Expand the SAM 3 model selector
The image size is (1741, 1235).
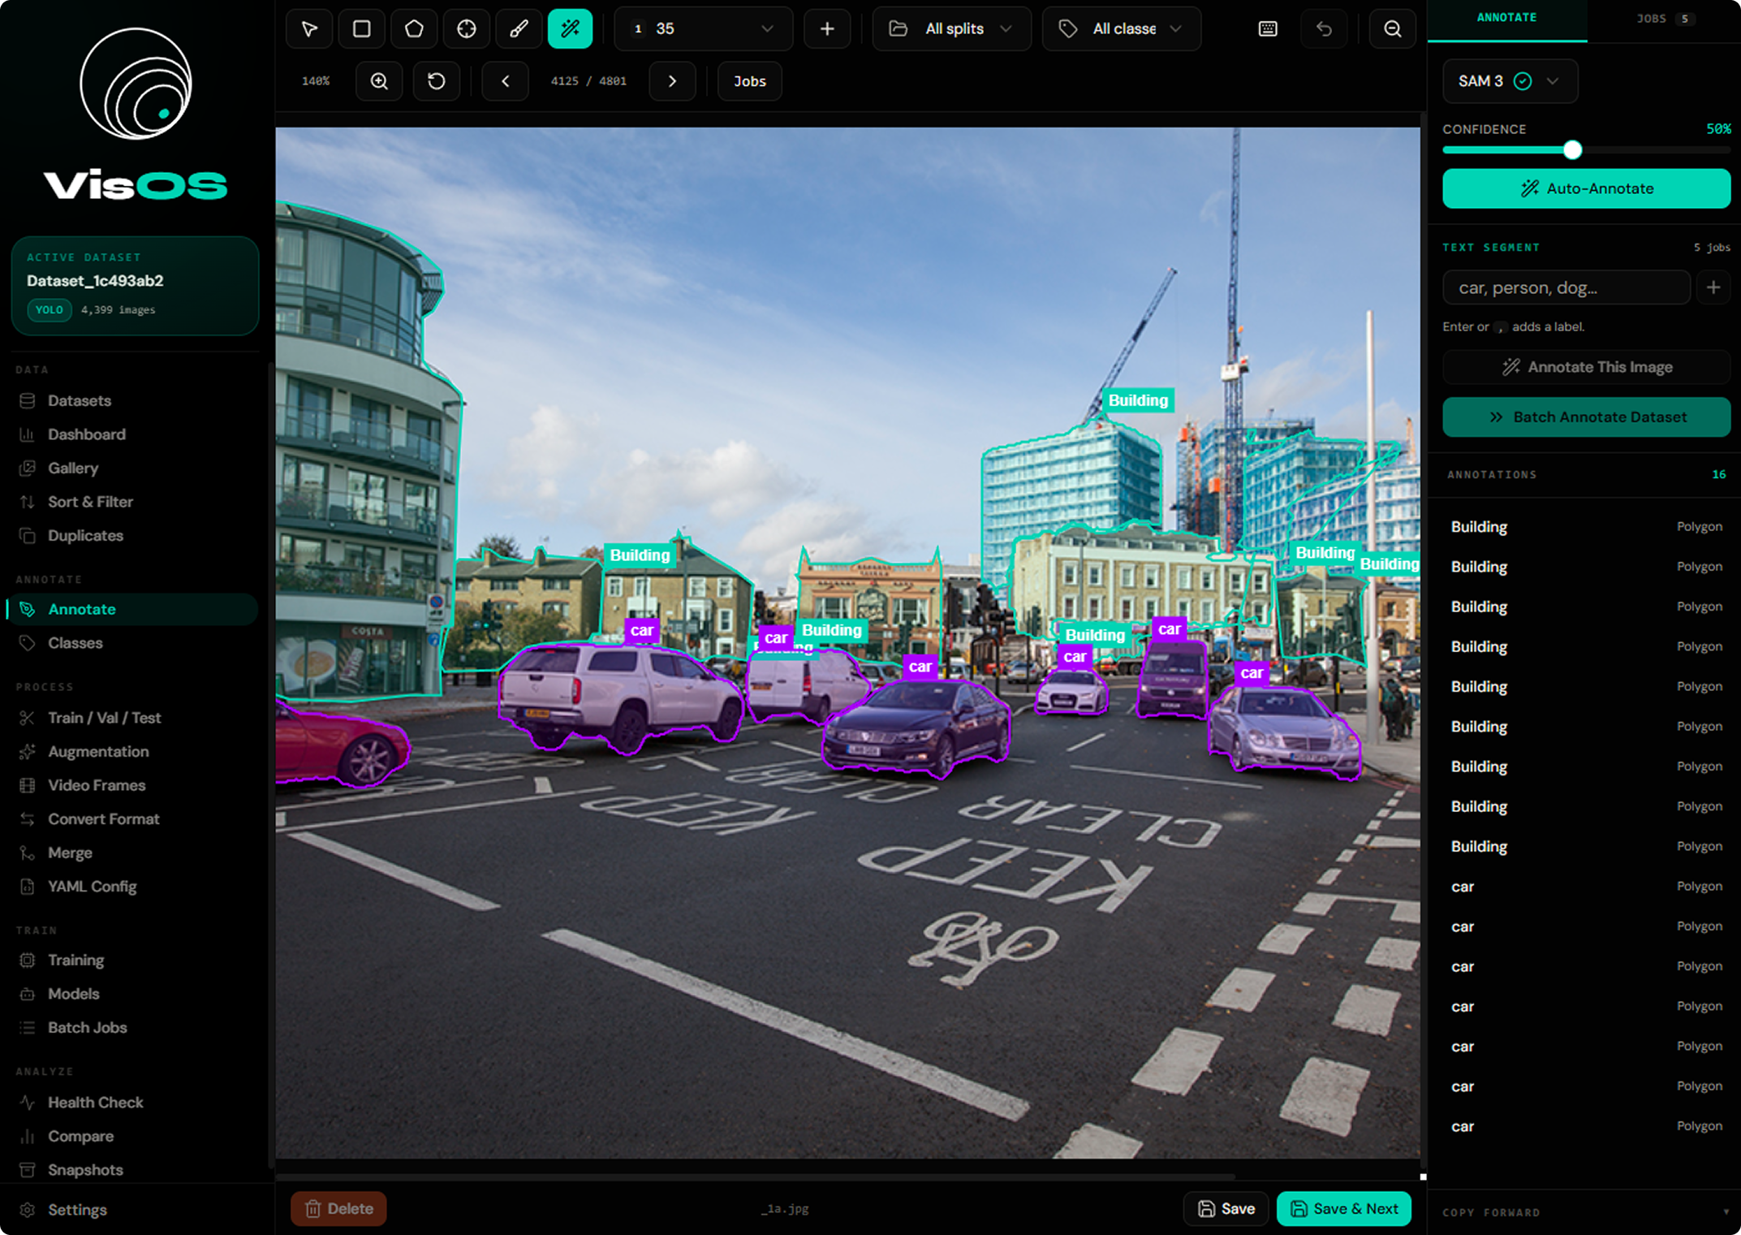[x=1552, y=81]
